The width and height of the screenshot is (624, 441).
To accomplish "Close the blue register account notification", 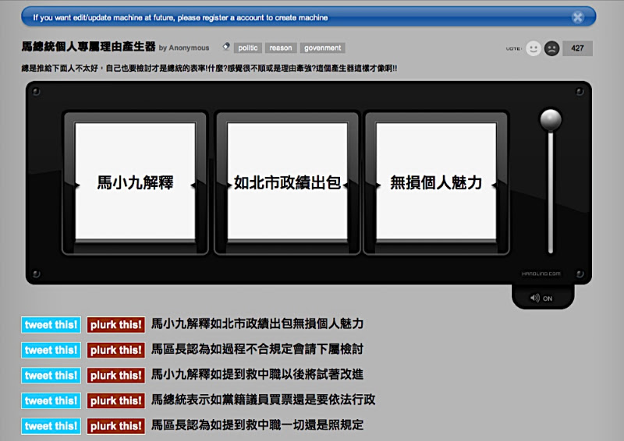I will [x=577, y=17].
